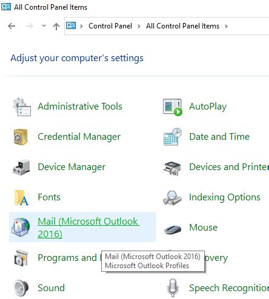The width and height of the screenshot is (269, 299).
Task: Open the Mail Outlook 2016 icon
Action: [x=21, y=227]
